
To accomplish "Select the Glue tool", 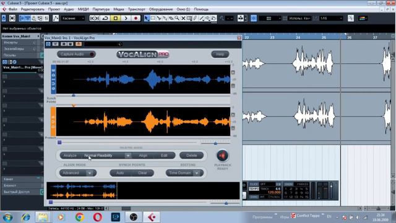I will tap(165, 18).
